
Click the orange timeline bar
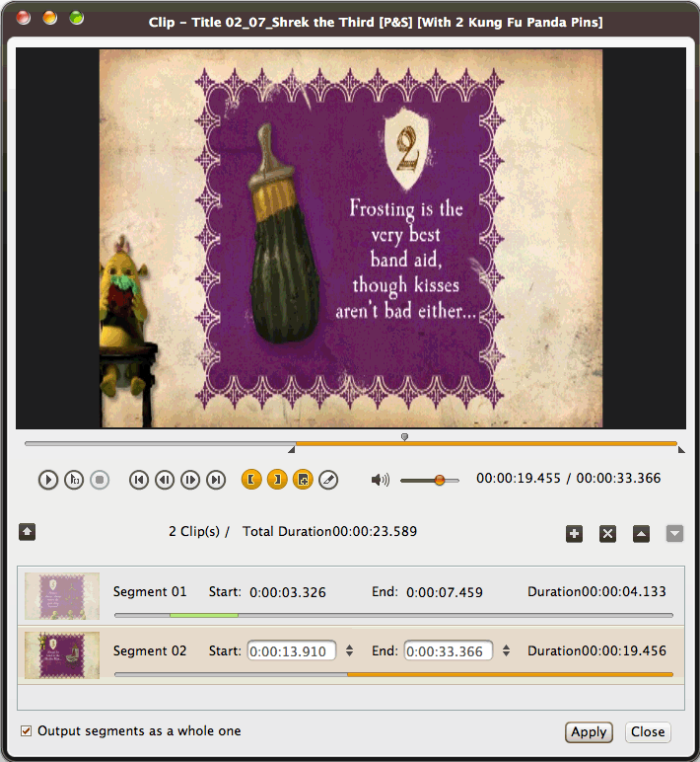pyautogui.click(x=486, y=444)
